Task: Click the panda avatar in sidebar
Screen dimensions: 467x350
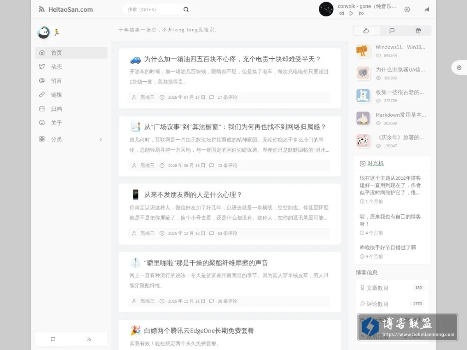Action: pos(44,33)
